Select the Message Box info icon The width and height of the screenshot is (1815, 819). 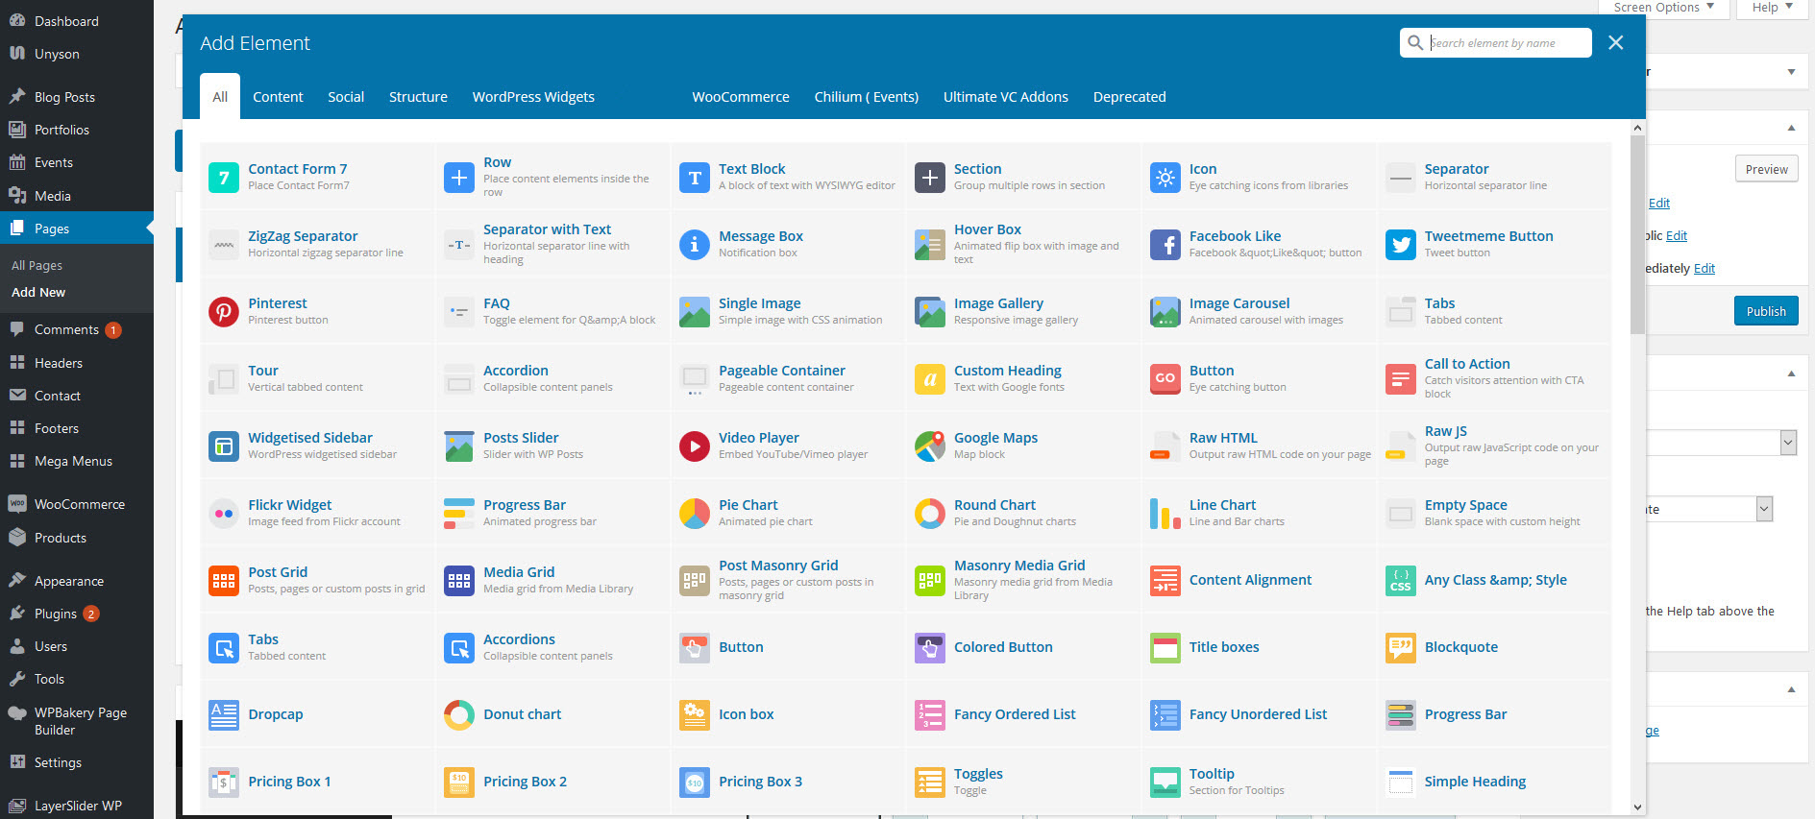[695, 245]
